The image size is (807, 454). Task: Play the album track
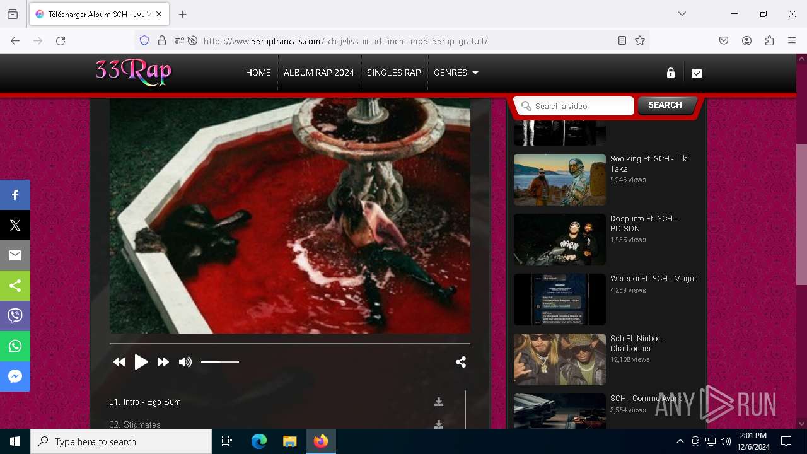pos(141,362)
